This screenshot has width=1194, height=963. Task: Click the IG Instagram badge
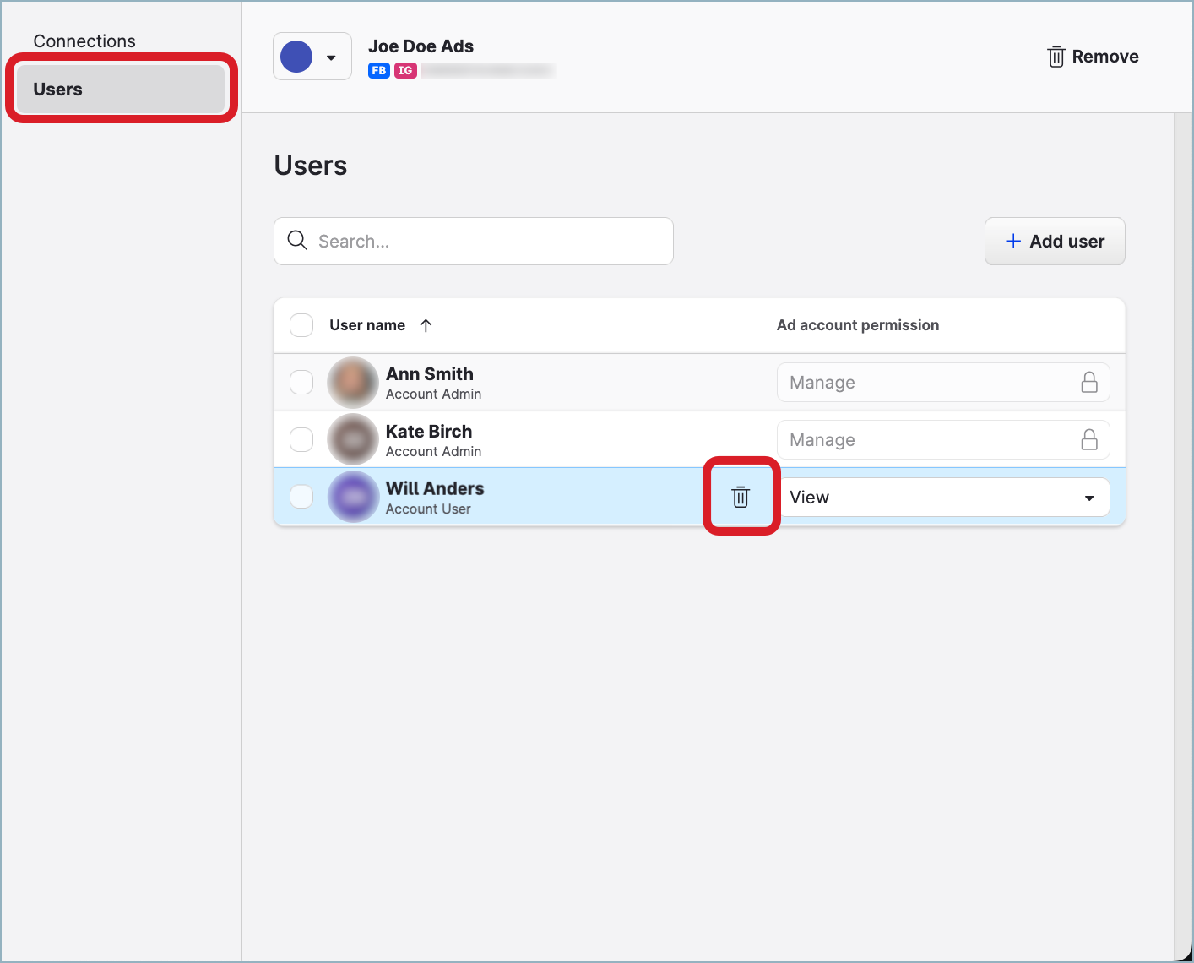click(406, 70)
